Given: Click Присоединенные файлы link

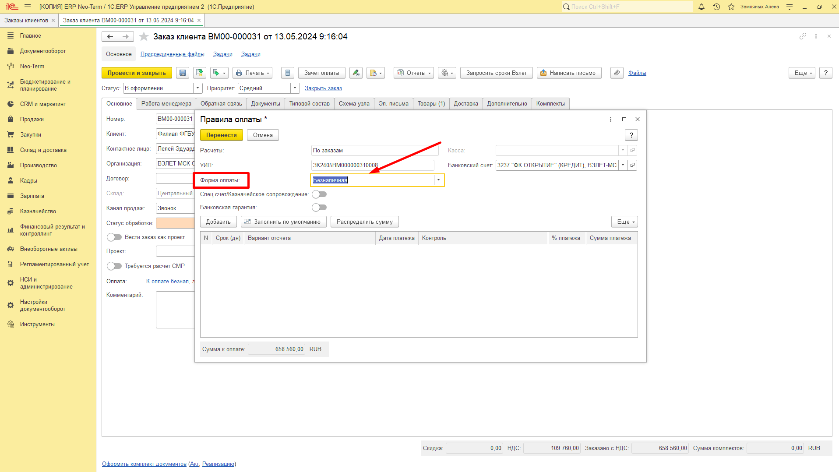Looking at the screenshot, I should coord(173,54).
